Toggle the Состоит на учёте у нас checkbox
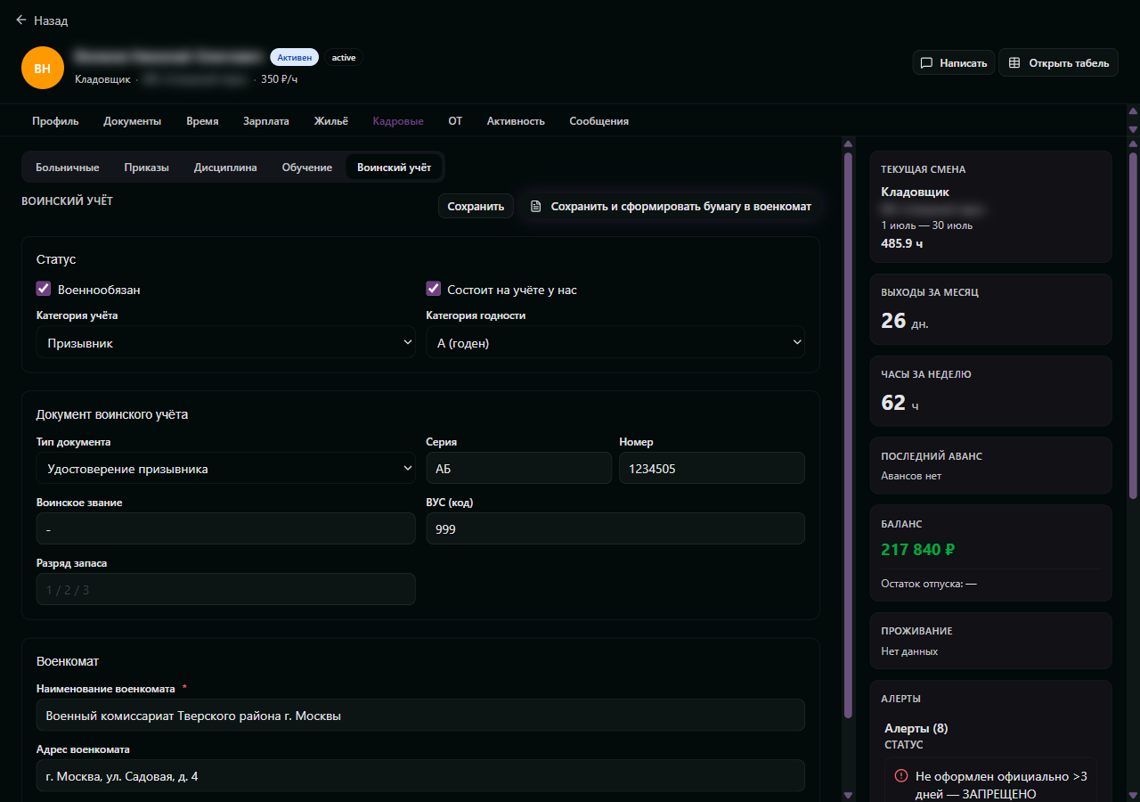 coord(434,289)
